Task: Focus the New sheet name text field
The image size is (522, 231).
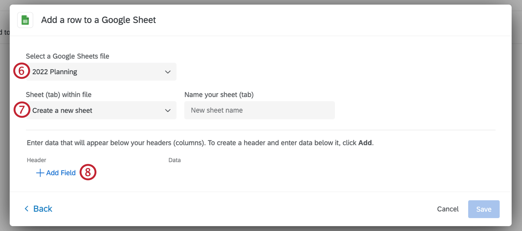Action: 259,110
